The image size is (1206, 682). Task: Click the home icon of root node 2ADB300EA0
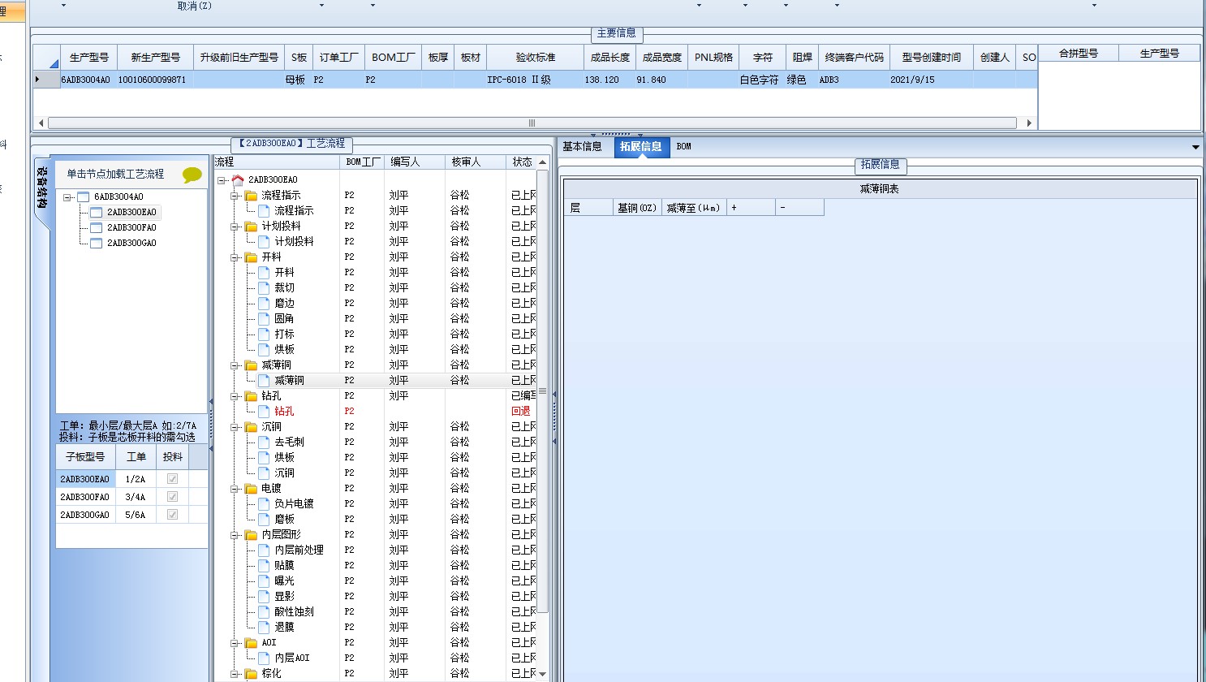click(x=238, y=179)
